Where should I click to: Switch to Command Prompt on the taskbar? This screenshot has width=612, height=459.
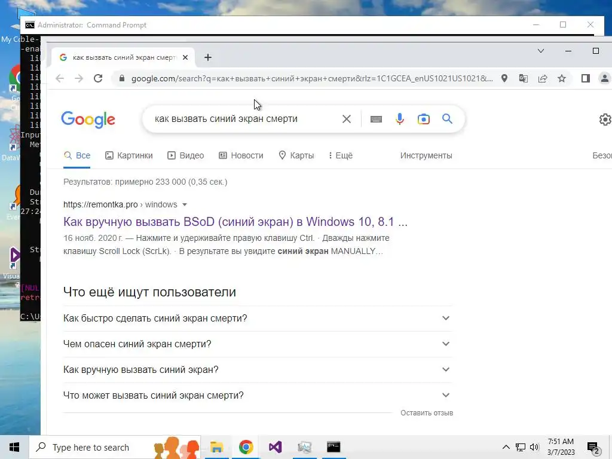333,447
